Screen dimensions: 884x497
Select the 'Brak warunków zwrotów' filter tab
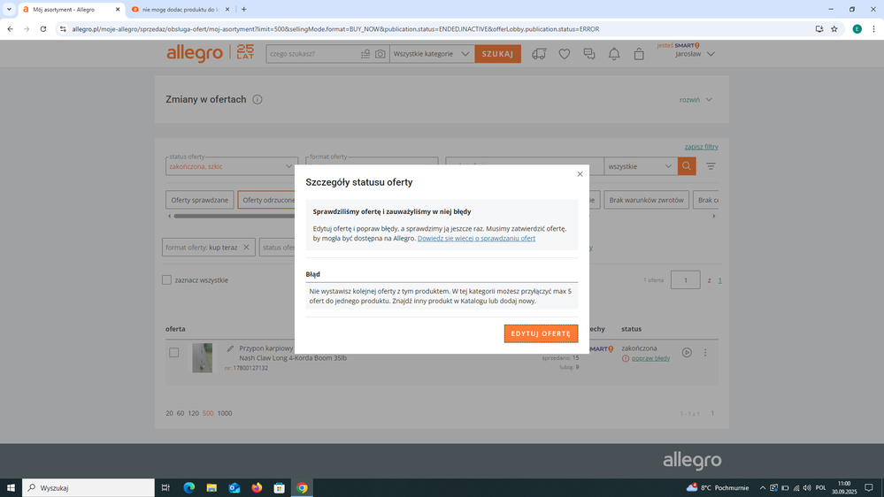tap(646, 200)
